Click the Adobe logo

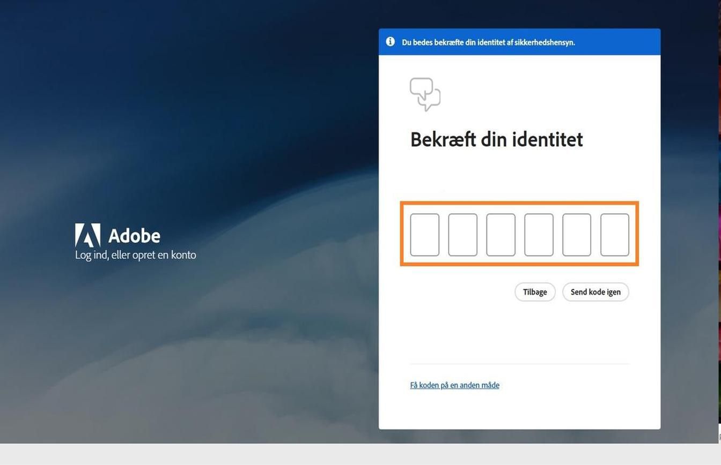pyautogui.click(x=117, y=235)
